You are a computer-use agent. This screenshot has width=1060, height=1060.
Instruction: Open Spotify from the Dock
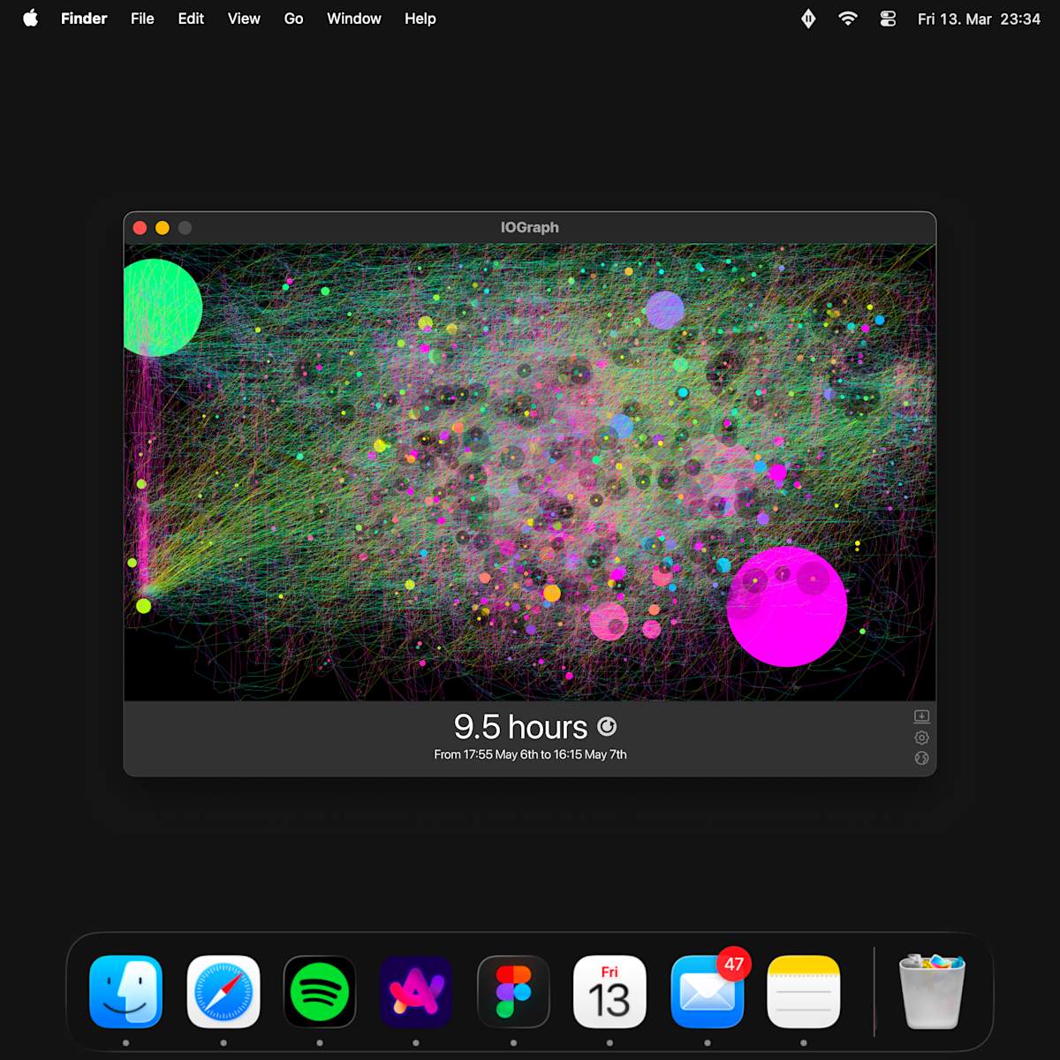click(x=320, y=992)
